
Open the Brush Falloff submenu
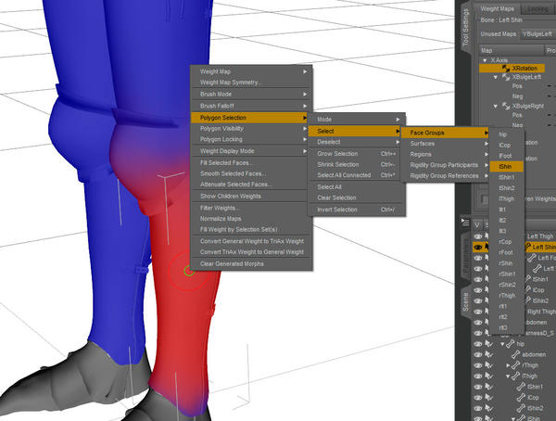point(251,106)
